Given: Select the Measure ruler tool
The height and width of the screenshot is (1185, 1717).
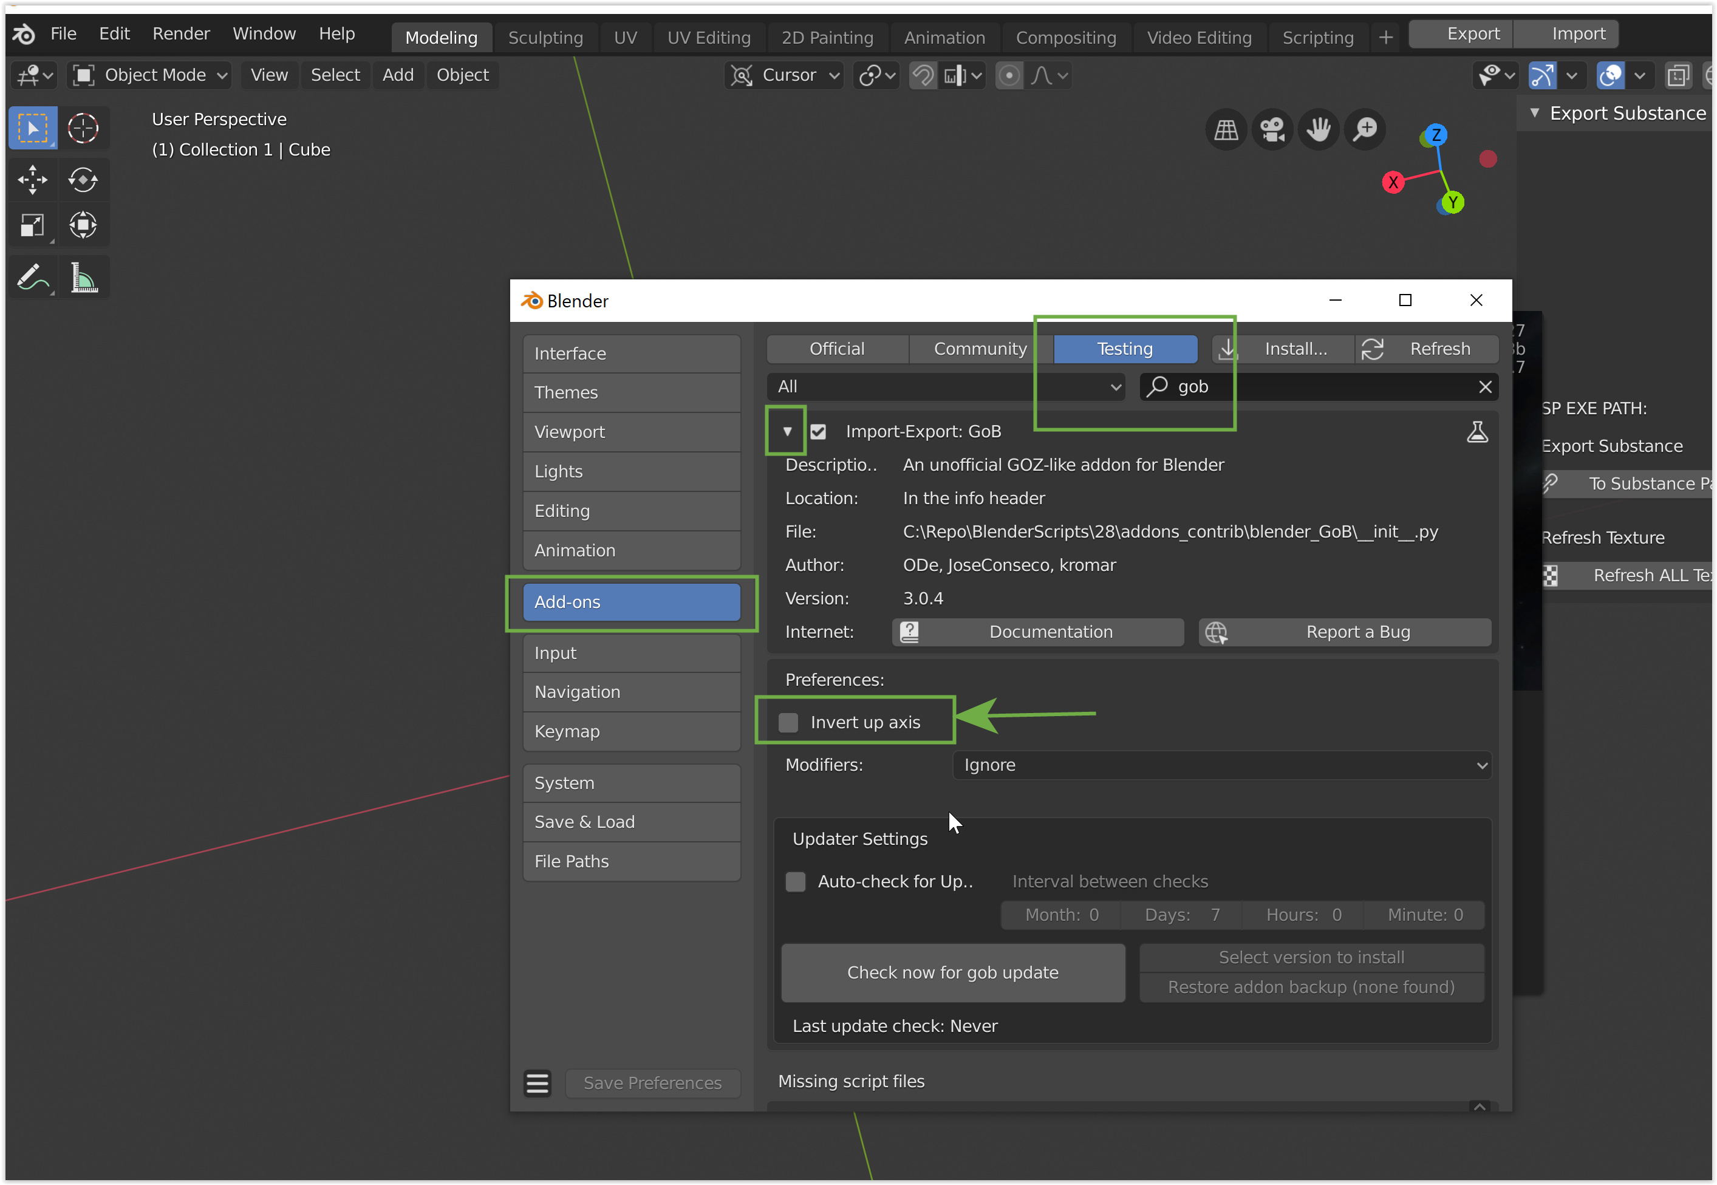Looking at the screenshot, I should click(83, 278).
